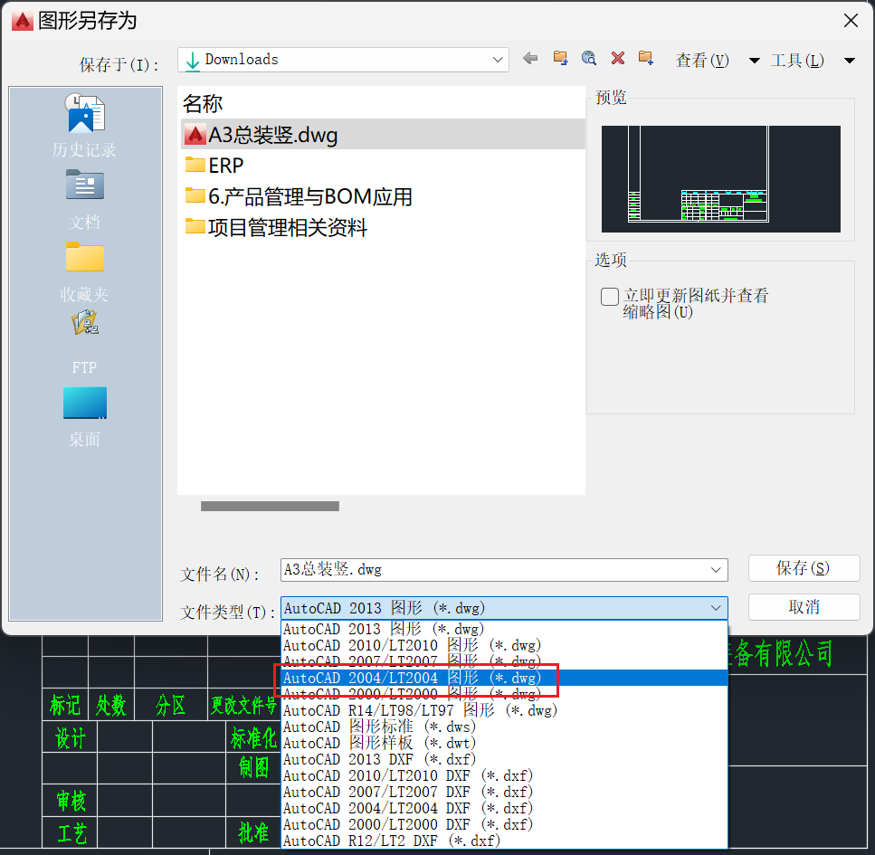This screenshot has height=855, width=875.
Task: Click the drawing preview thumbnail
Action: 721,178
